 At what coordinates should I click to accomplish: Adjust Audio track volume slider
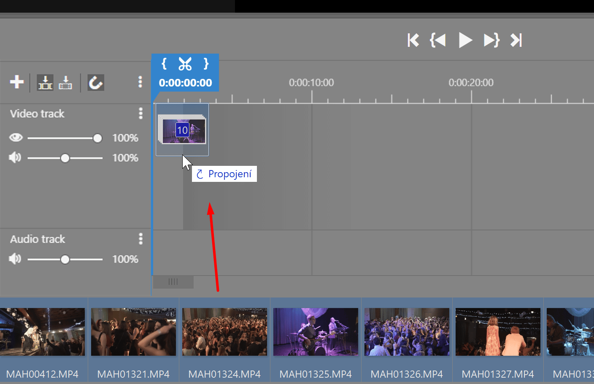point(65,259)
